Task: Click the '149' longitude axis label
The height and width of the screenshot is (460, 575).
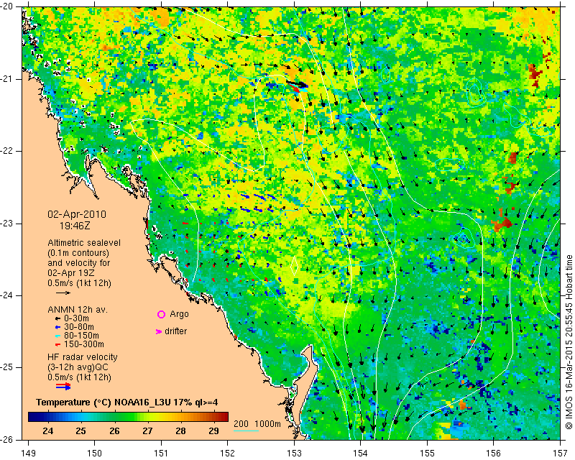Action: pyautogui.click(x=28, y=453)
